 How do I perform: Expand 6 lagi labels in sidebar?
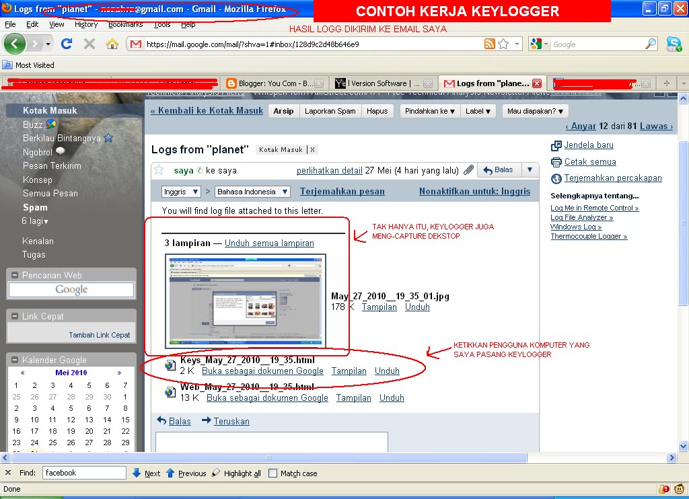pyautogui.click(x=35, y=221)
